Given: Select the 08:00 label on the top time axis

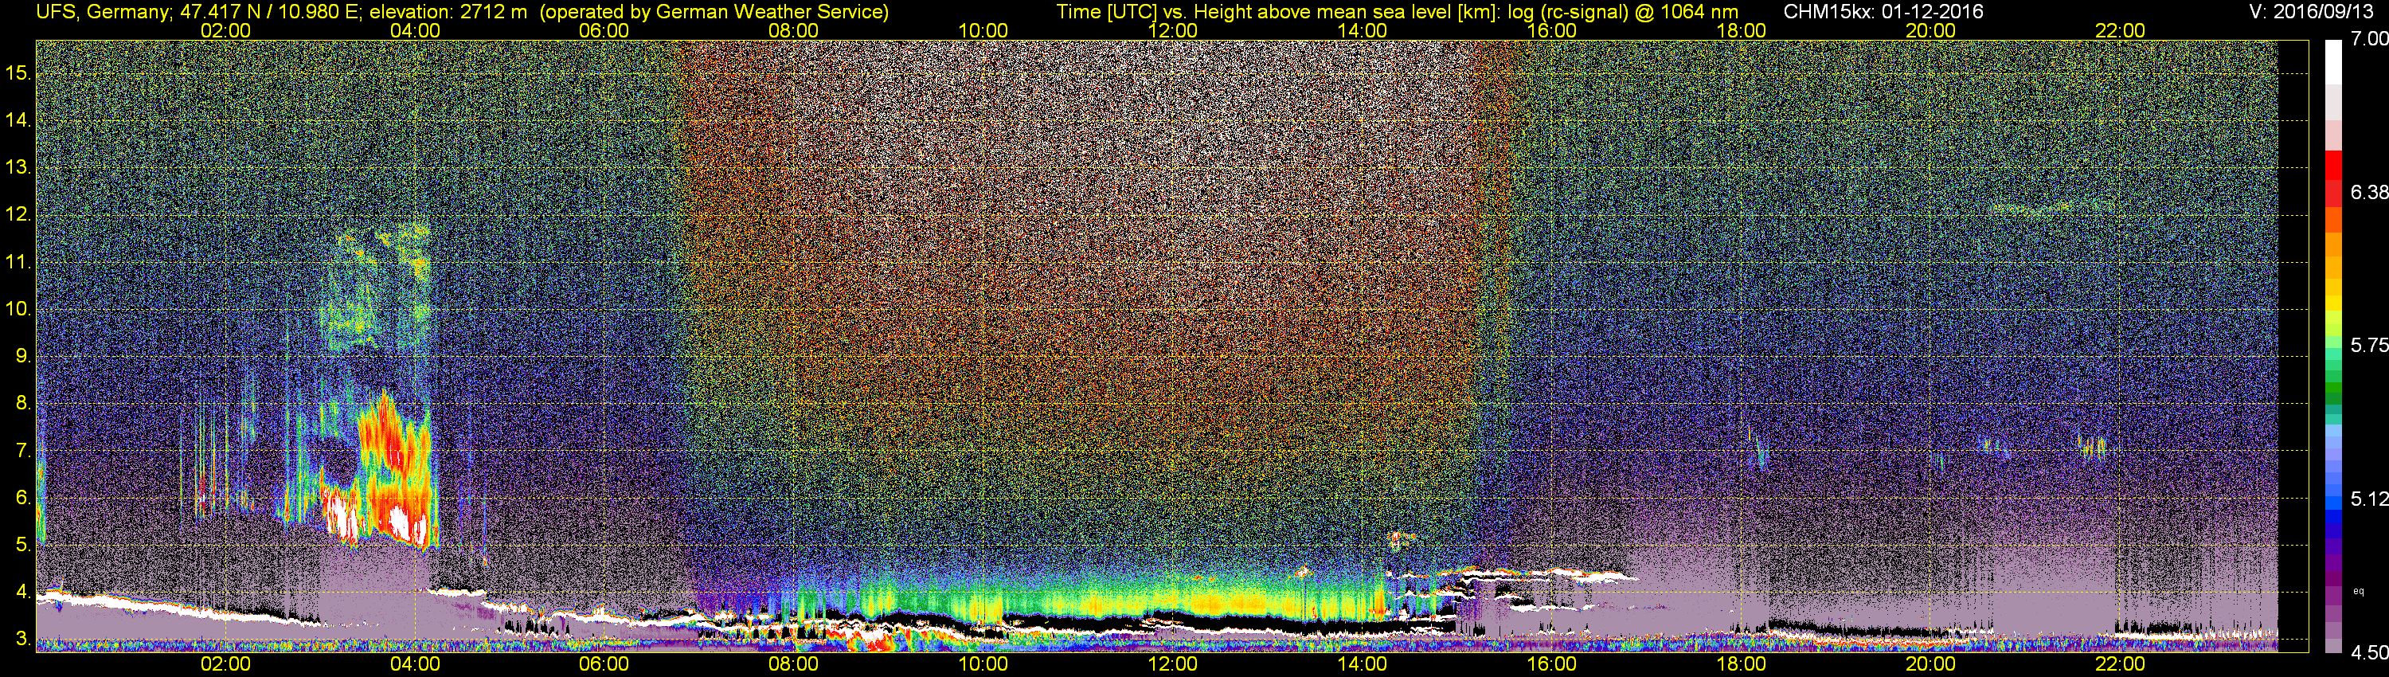Looking at the screenshot, I should 793,30.
